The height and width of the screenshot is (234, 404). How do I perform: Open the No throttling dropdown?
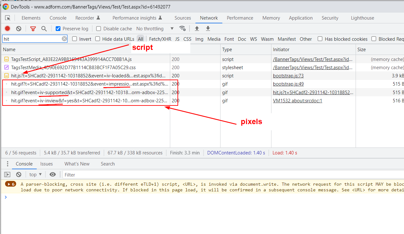coord(155,29)
